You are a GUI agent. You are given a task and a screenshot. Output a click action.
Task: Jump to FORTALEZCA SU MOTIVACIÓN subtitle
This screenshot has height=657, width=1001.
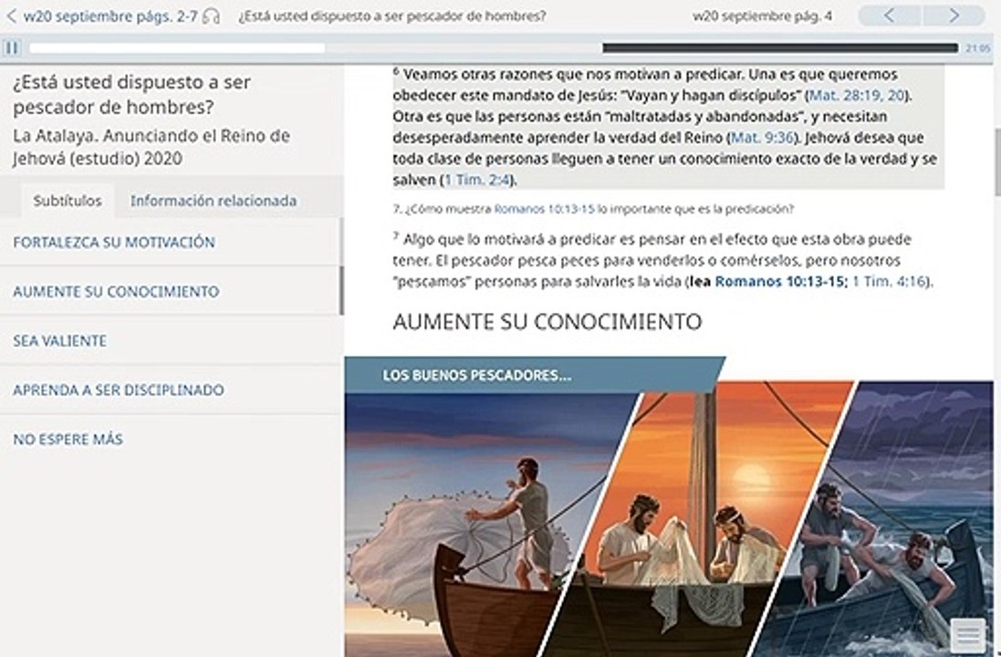coord(171,242)
